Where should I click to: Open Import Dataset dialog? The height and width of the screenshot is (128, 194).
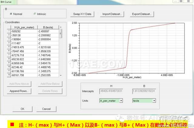pyautogui.click(x=112, y=14)
